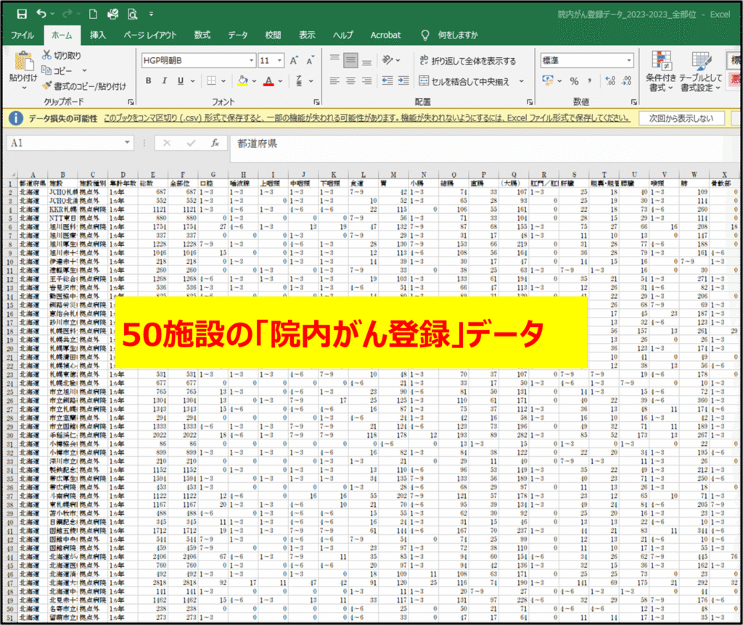Click the Name Box showing A1
The image size is (743, 625).
coord(65,144)
